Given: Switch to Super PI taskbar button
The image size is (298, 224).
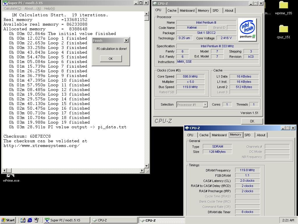Looking at the screenshot, I should [67, 220].
